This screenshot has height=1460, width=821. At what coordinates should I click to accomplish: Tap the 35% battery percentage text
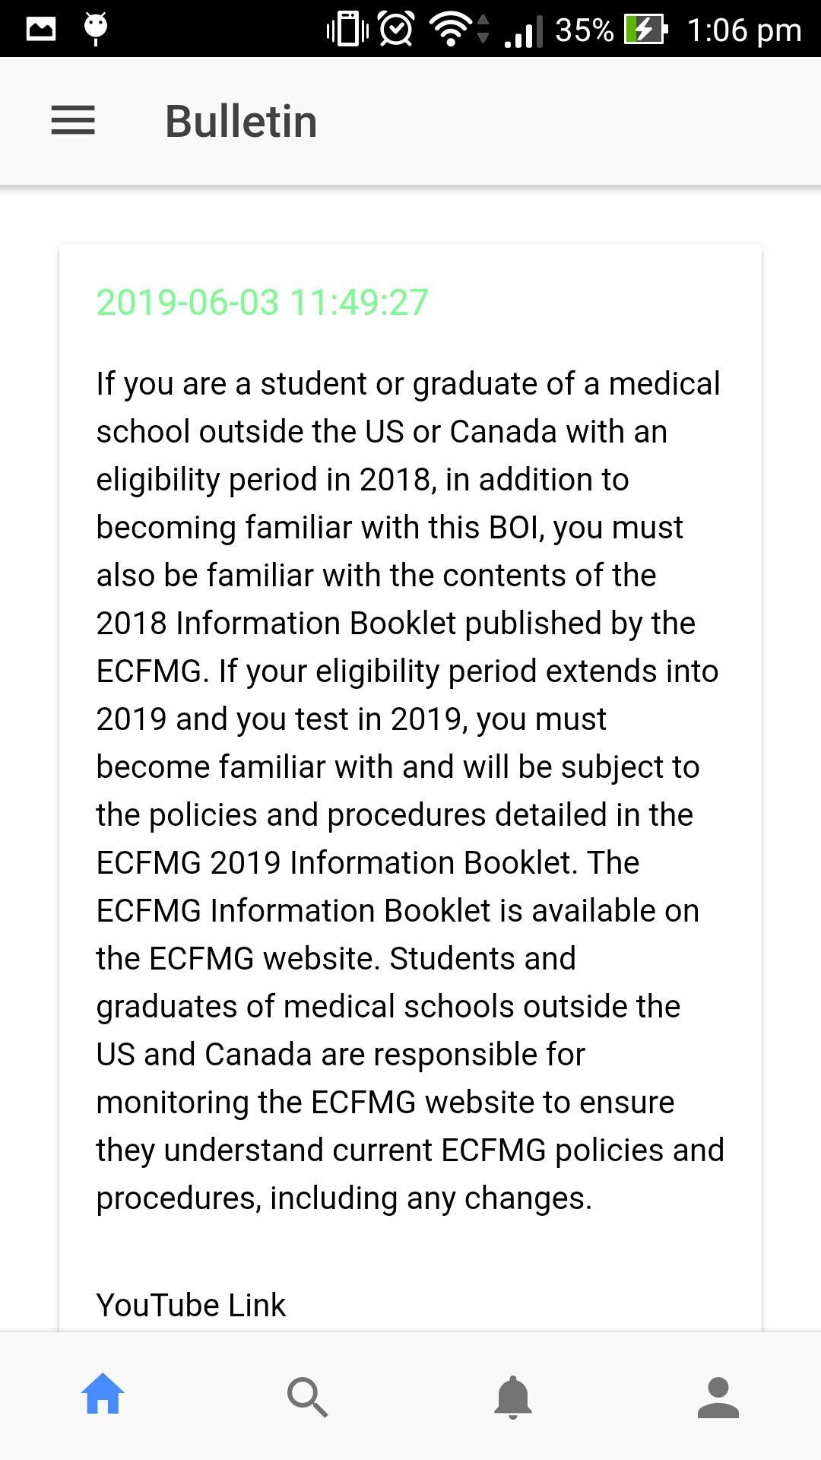coord(584,30)
